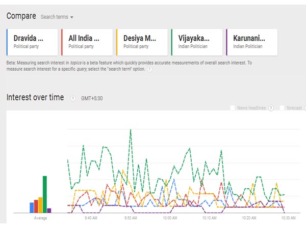Click the Average label under bar chart
306x229 pixels.
pyautogui.click(x=40, y=218)
